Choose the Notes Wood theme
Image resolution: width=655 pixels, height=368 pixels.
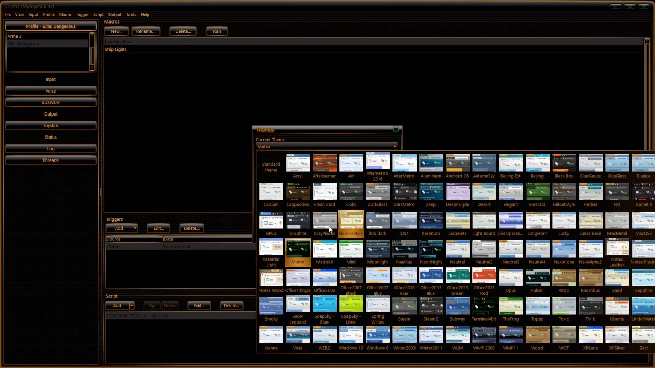(x=271, y=281)
